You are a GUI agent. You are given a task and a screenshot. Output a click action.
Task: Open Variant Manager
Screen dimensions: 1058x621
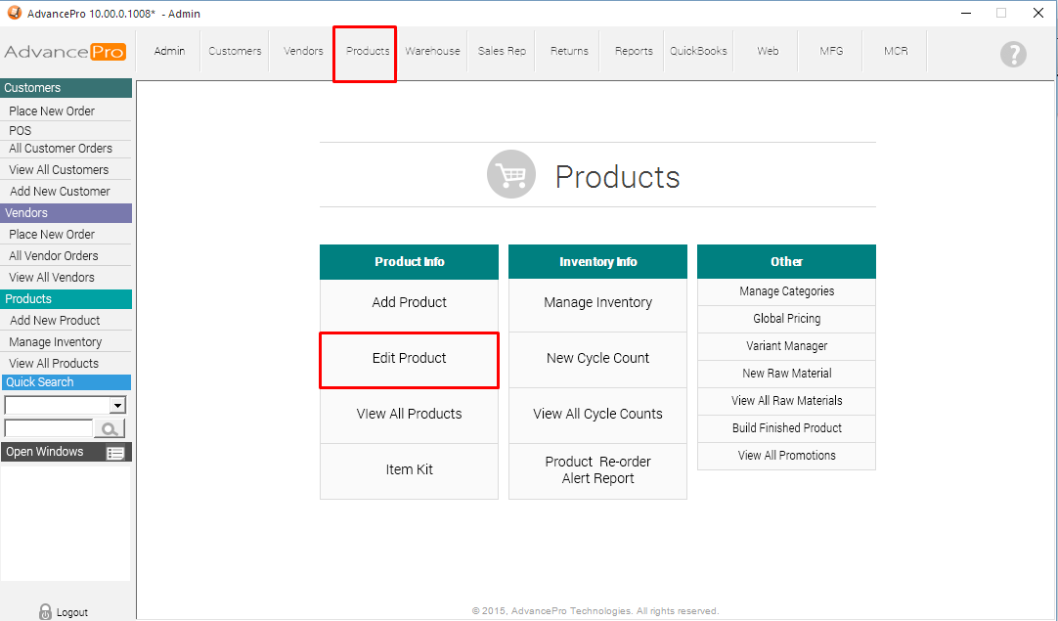pos(786,346)
